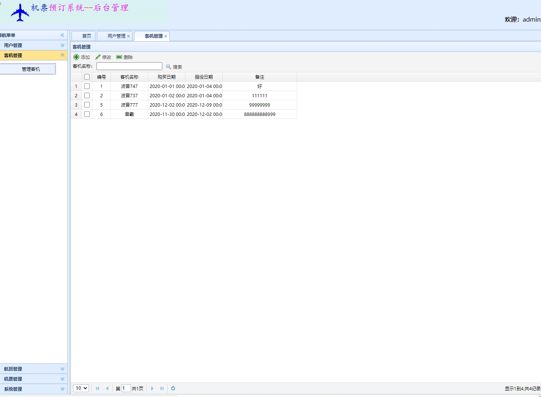This screenshot has height=397, width=541.
Task: Check the row for 波音747
Action: pos(87,86)
